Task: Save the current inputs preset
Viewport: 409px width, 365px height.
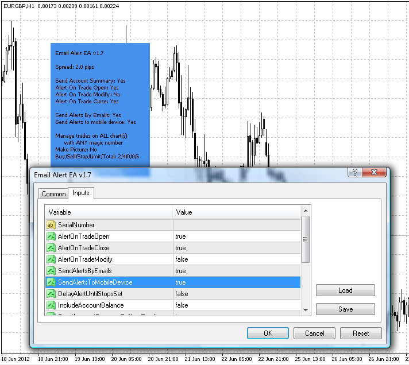Action: [x=345, y=309]
